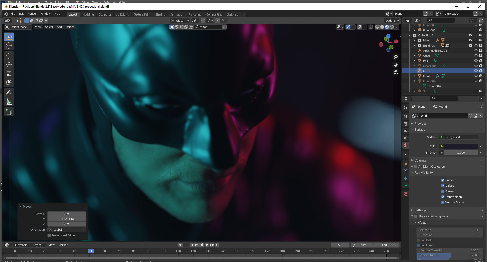
Task: Open the Output properties tab
Action: 406,124
